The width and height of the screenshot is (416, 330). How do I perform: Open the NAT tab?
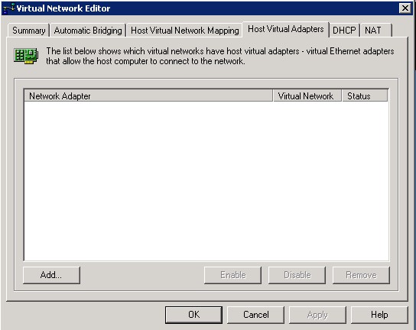[x=376, y=31]
